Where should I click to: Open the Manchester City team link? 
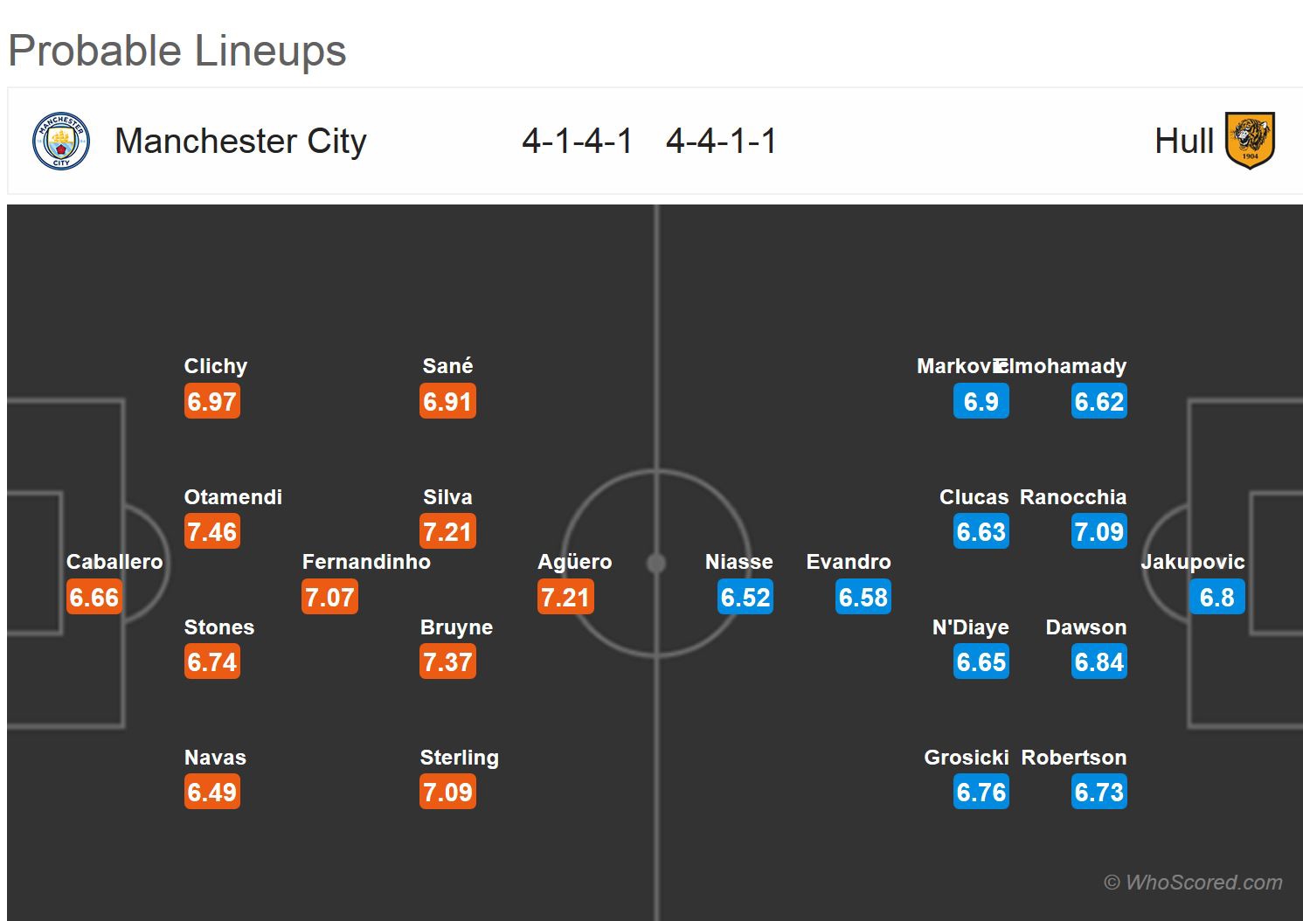(x=240, y=141)
